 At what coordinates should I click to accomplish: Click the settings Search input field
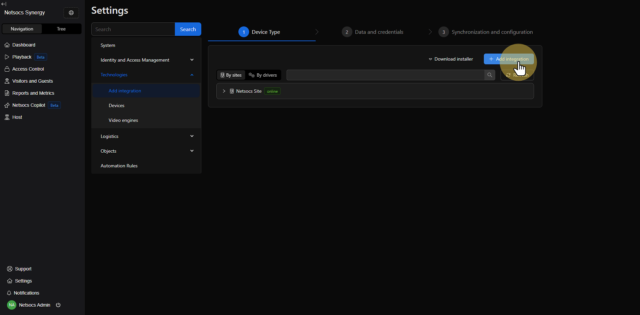pos(133,29)
